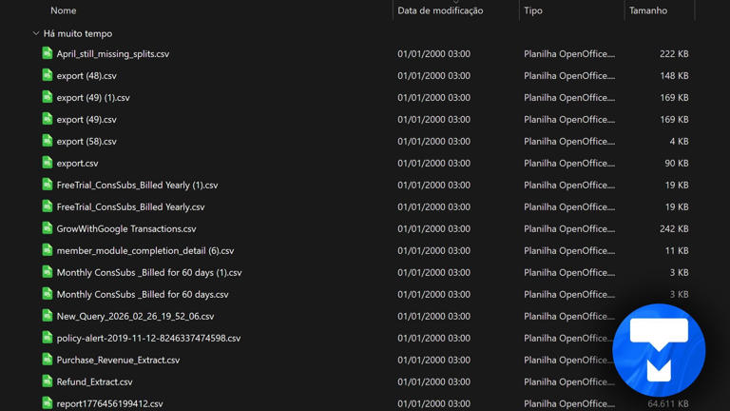Select member_module_completion_detail (6).csv file name
This screenshot has width=730, height=411.
[144, 251]
